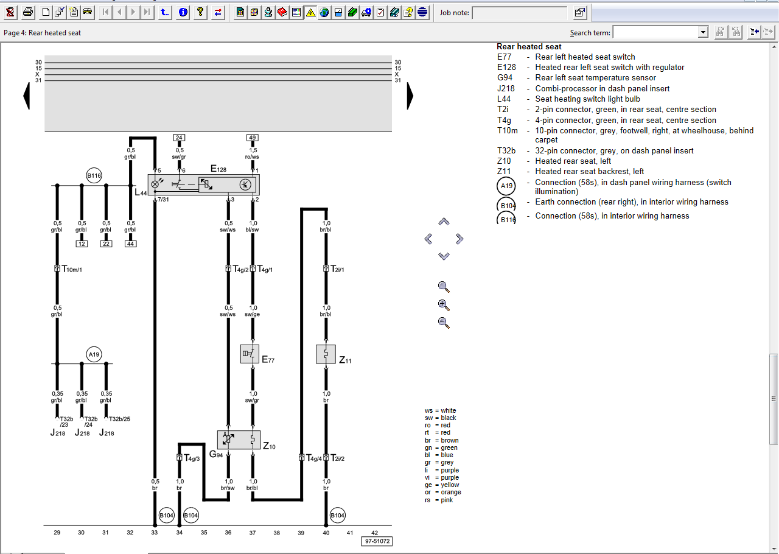This screenshot has height=554, width=779.
Task: Select the yellow warning triangle wiring icon
Action: tap(310, 12)
